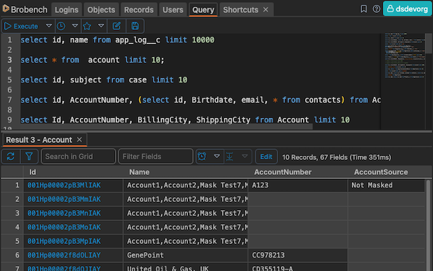Open the Objects tab
The height and width of the screenshot is (271, 433).
pyautogui.click(x=100, y=10)
